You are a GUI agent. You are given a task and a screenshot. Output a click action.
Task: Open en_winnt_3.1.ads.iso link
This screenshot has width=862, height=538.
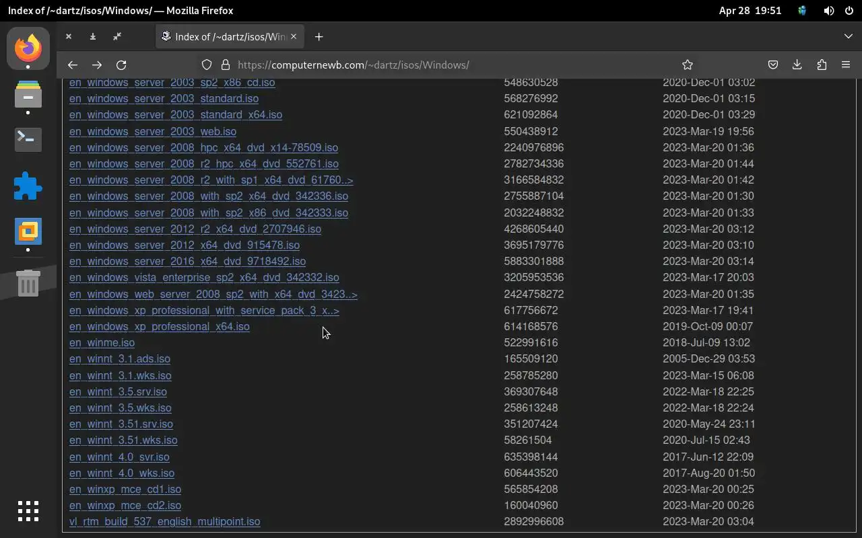click(120, 358)
